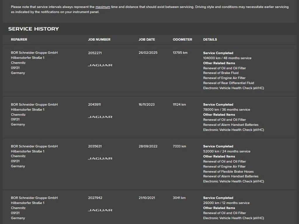Select the JOB DATE column header
Viewport: 299px width, 224px height.
147,39
